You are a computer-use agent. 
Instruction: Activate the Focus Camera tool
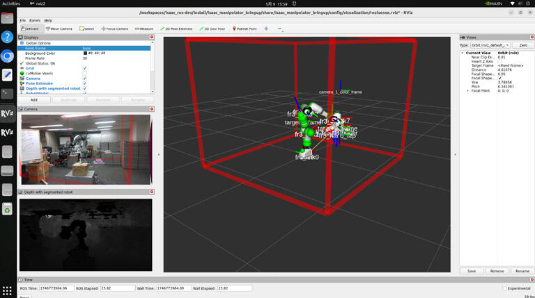coord(115,28)
